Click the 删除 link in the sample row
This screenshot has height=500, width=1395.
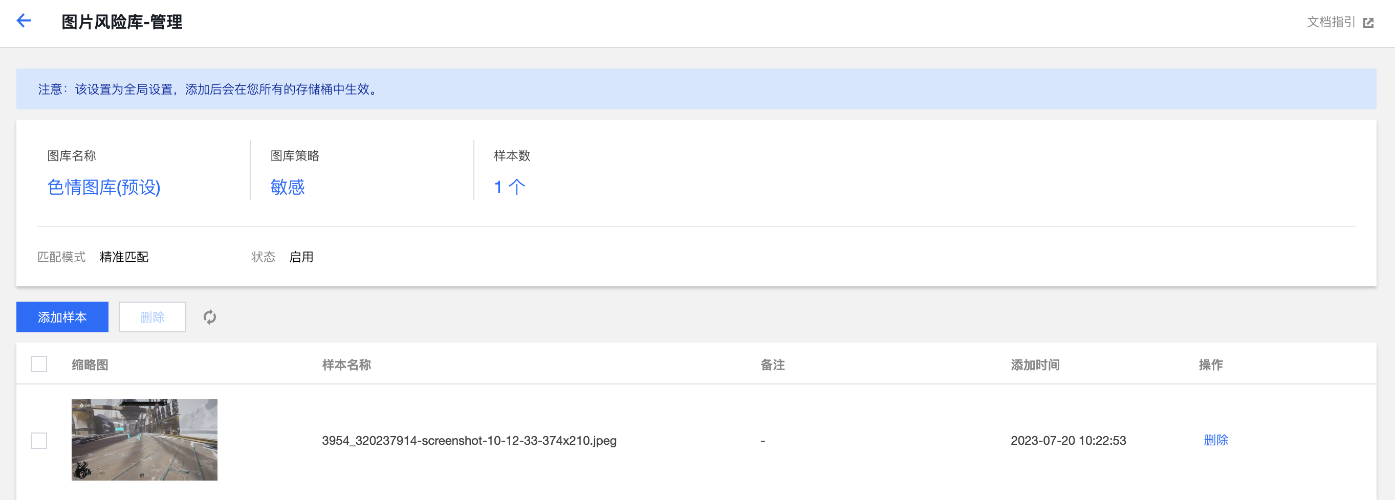click(1216, 440)
